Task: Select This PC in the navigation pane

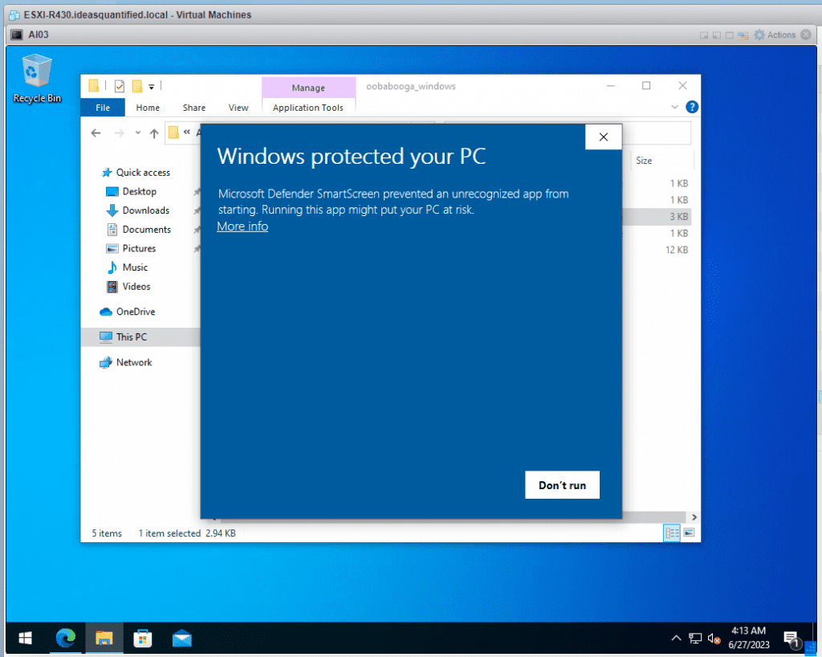Action: pyautogui.click(x=140, y=337)
